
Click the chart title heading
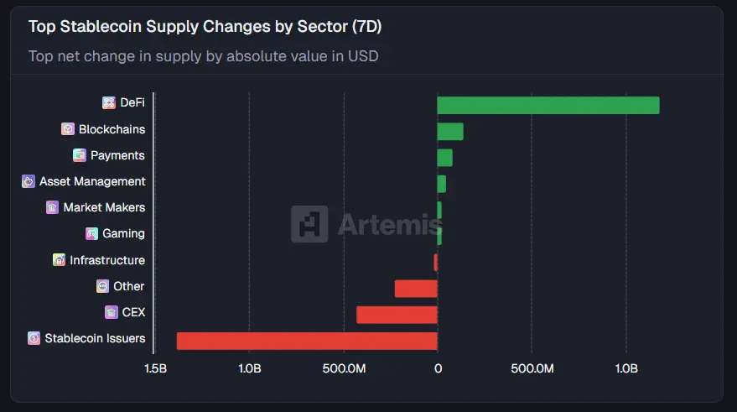205,26
